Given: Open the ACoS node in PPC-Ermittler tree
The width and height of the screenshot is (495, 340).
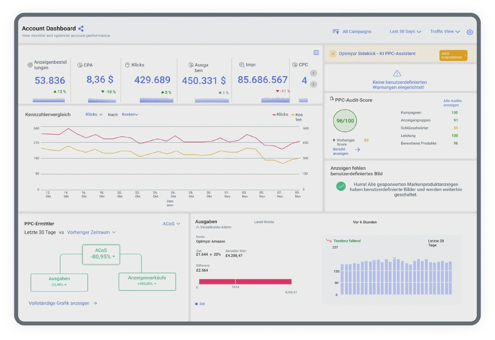Looking at the screenshot, I should [x=101, y=253].
